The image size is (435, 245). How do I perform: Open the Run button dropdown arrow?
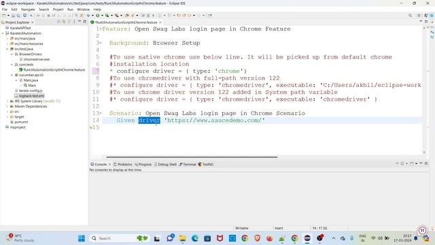tap(102, 16)
